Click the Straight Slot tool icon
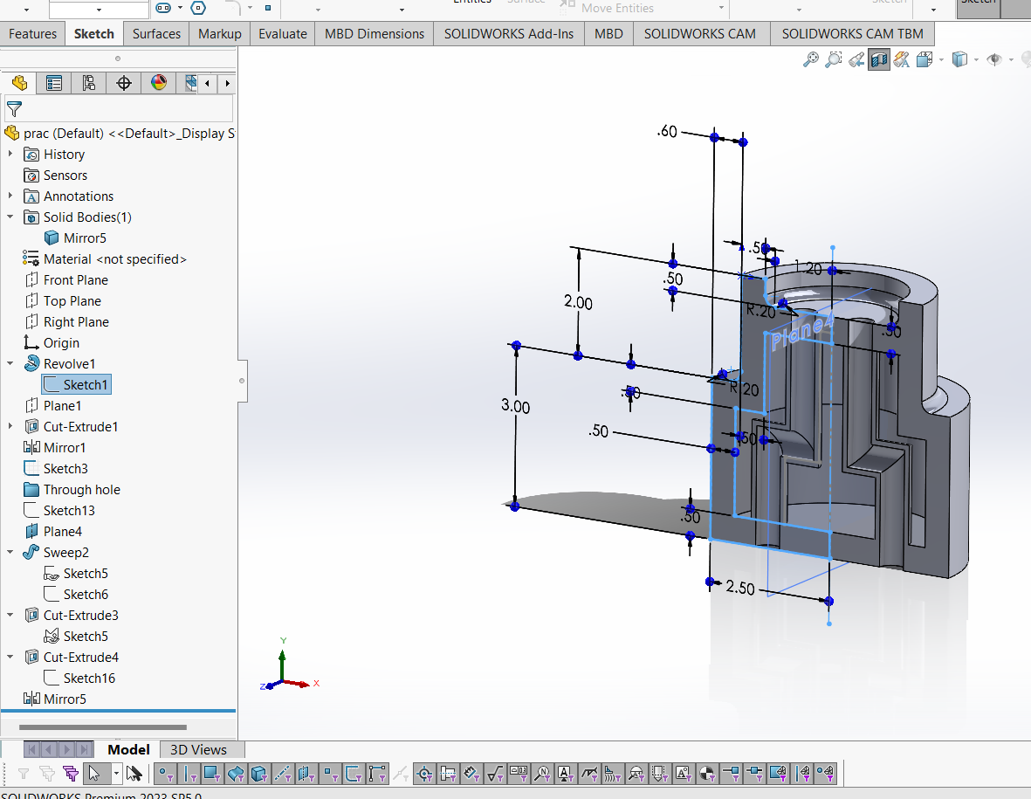Screen dimensions: 1031x799 point(163,8)
